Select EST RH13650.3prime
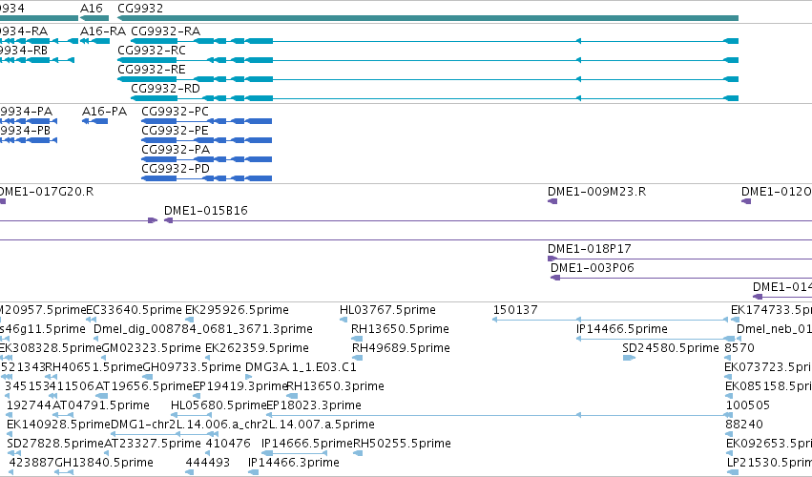Viewport: 812px width, 477px height. pos(292,396)
